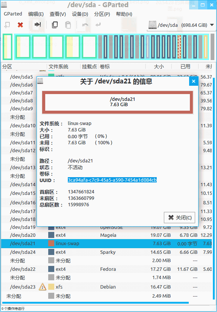
Task: Click the red Delete partition icon
Action: coord(20,25)
